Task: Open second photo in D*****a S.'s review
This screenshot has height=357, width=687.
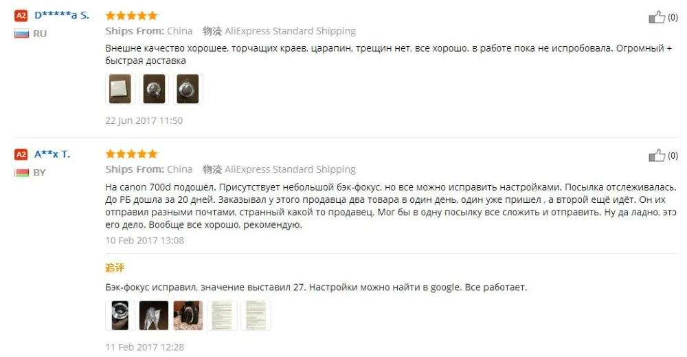Action: [154, 89]
